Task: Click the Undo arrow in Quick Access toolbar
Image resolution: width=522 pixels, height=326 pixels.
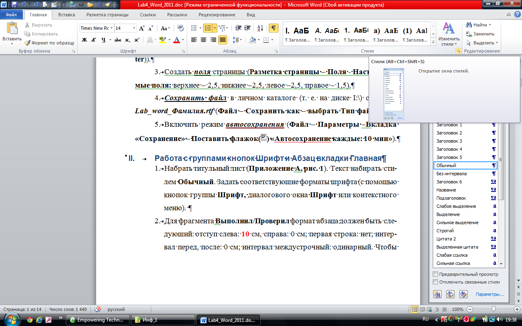Action: tap(23, 5)
